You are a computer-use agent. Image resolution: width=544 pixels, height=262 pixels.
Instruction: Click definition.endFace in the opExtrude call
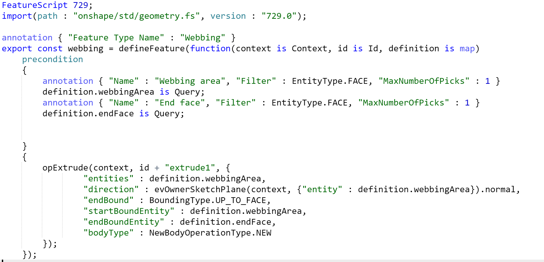coord(226,222)
